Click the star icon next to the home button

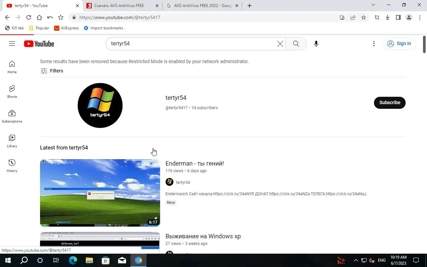tap(61, 17)
